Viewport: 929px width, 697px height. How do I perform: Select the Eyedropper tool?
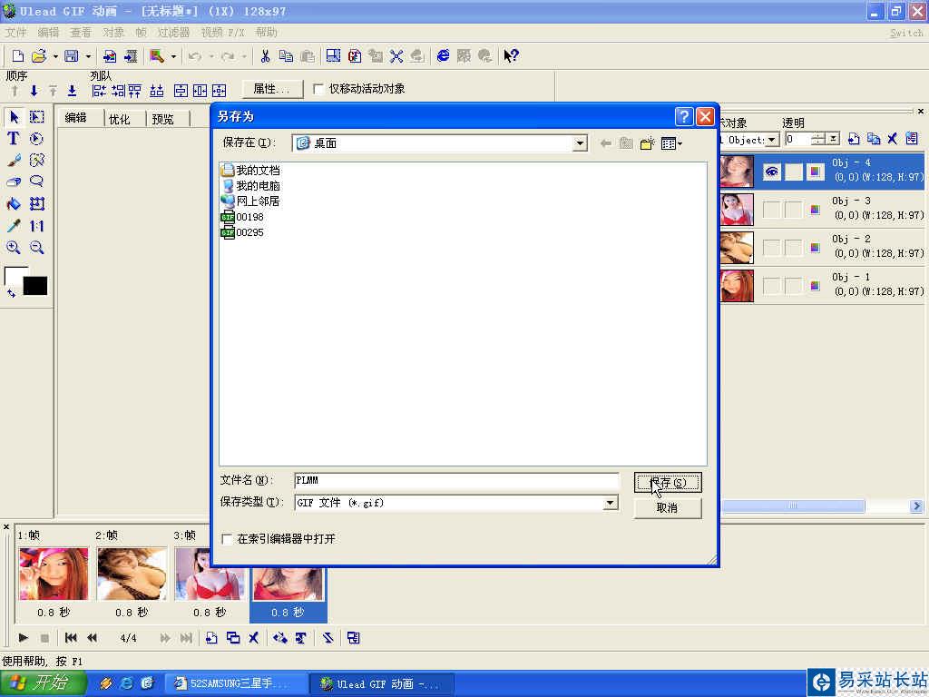tap(14, 226)
